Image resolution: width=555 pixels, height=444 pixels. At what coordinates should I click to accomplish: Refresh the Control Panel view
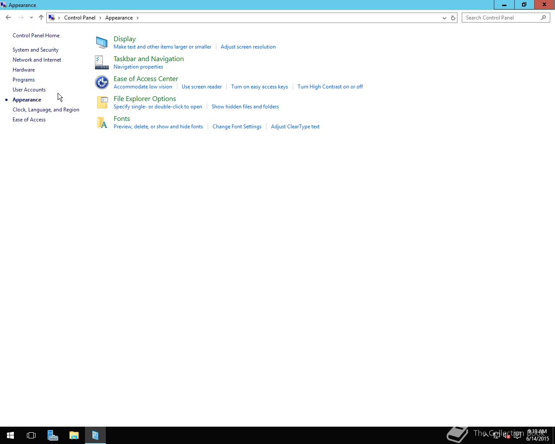pyautogui.click(x=453, y=18)
